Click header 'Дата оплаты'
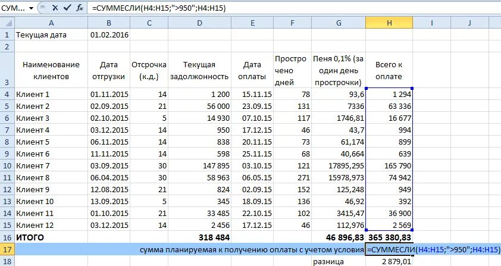This screenshot has height=266, width=501. point(252,70)
